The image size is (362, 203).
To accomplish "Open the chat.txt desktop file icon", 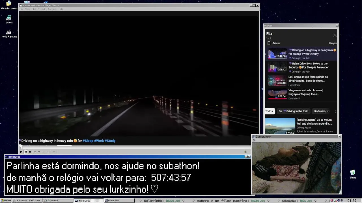I will (9, 19).
